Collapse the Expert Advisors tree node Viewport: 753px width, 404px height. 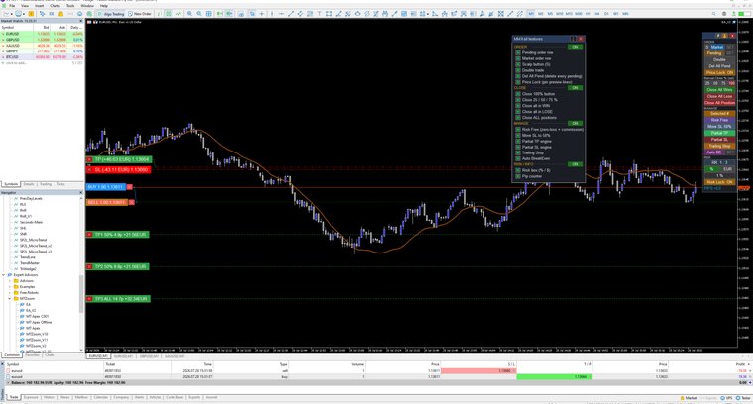pyautogui.click(x=4, y=275)
